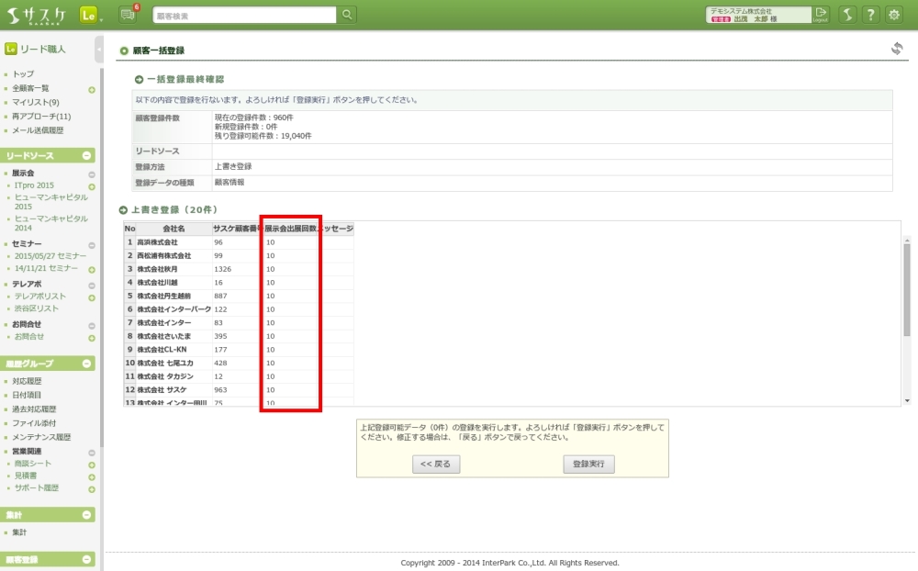The width and height of the screenshot is (918, 571).
Task: Open マイリスト(9) in the sidebar
Action: (36, 102)
